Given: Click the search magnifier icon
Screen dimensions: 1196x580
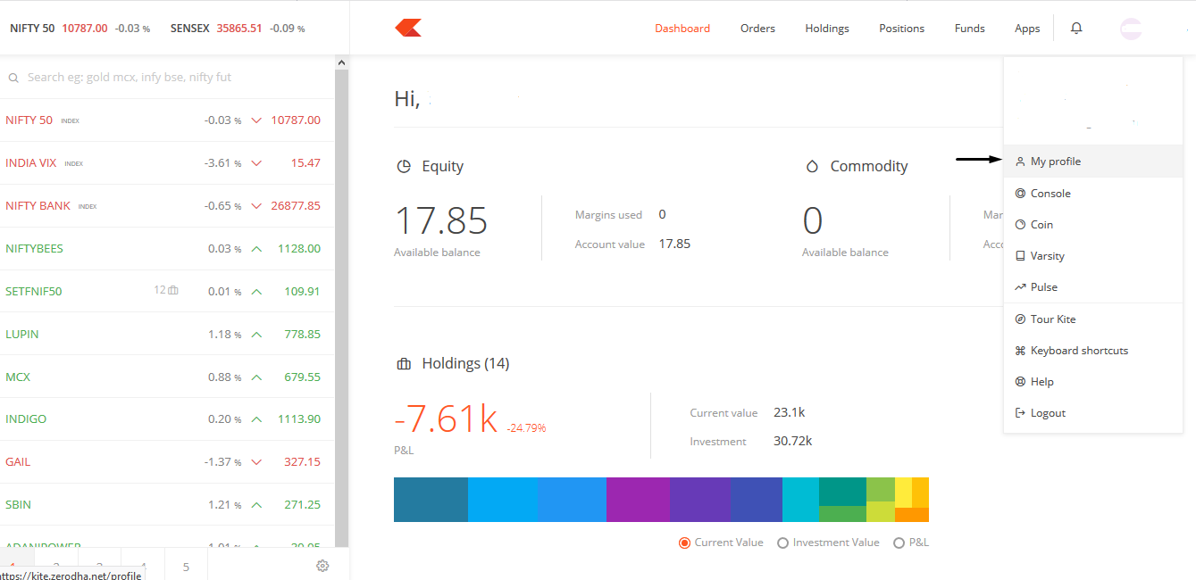Looking at the screenshot, I should point(13,78).
